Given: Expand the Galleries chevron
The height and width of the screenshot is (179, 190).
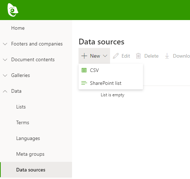Looking at the screenshot, I should [5, 76].
